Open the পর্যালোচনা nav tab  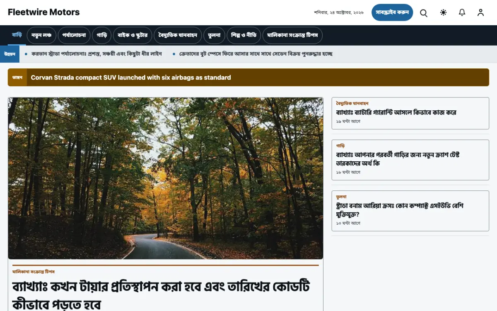tap(74, 35)
